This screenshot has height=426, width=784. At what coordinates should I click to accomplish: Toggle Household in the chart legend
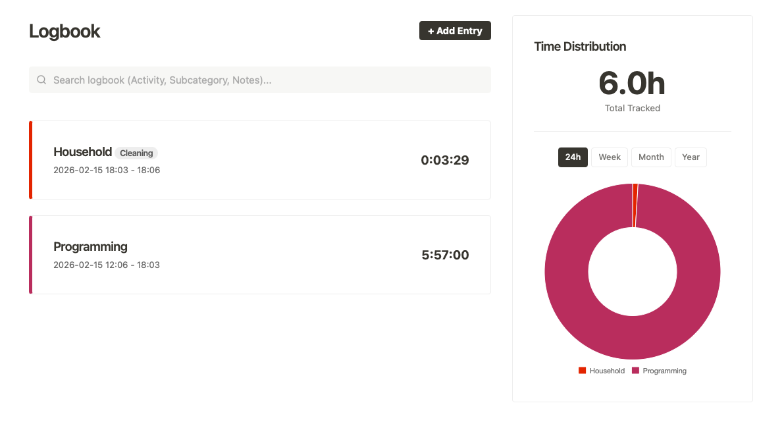coord(602,371)
